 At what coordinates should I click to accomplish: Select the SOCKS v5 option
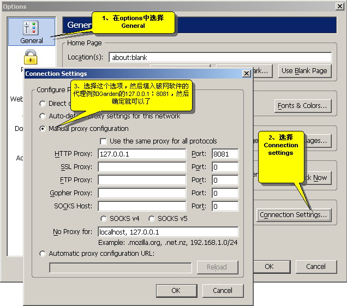pyautogui.click(x=151, y=219)
